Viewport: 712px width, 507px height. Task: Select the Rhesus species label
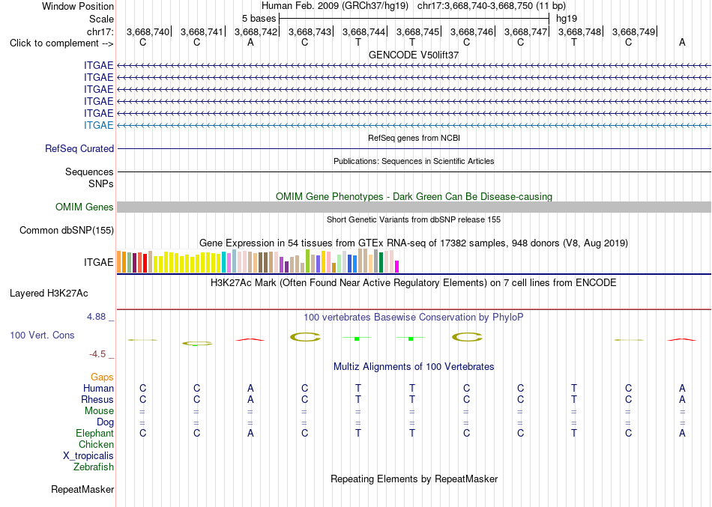click(x=97, y=399)
